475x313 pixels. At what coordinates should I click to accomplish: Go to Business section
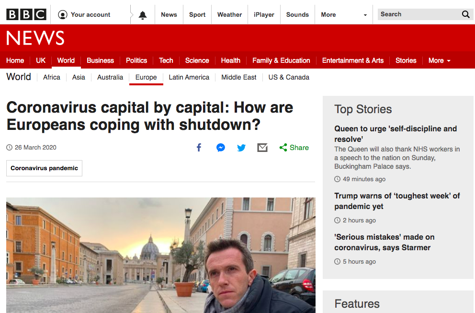100,60
